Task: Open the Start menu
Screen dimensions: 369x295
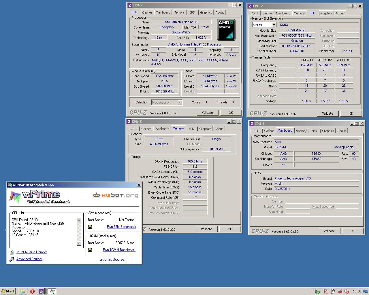Action: tap(8, 291)
